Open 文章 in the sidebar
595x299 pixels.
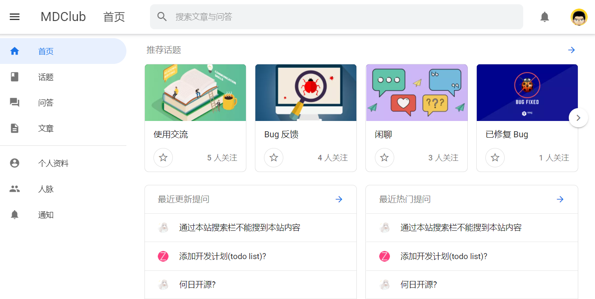(x=63, y=128)
